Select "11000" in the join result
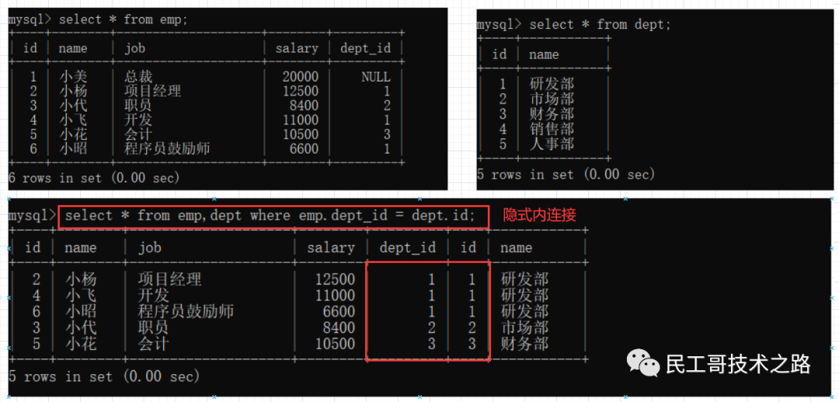This screenshot has height=402, width=839. 335,295
